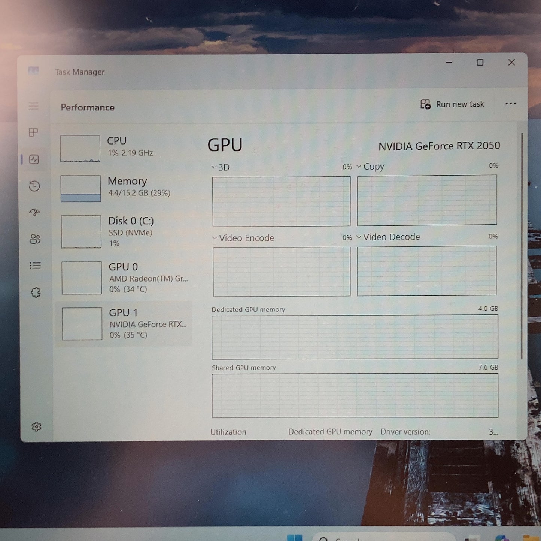
Task: Open the Startup apps page icon
Action: [34, 213]
